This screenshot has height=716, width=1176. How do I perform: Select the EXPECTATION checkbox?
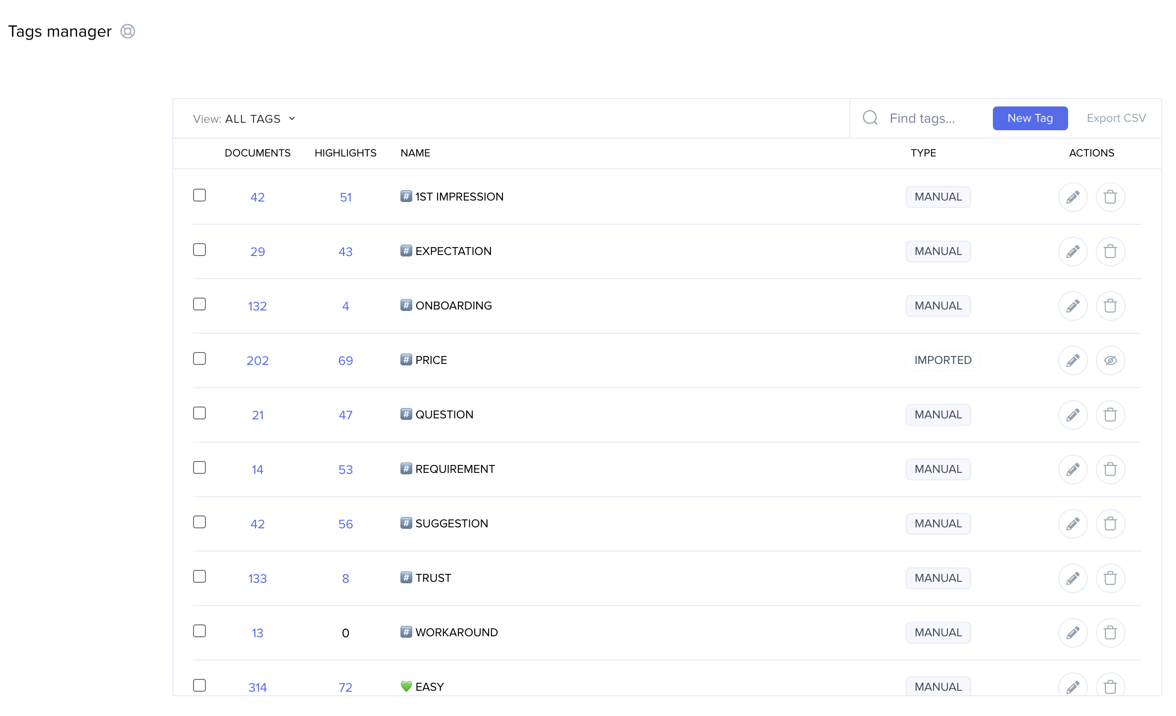point(199,250)
